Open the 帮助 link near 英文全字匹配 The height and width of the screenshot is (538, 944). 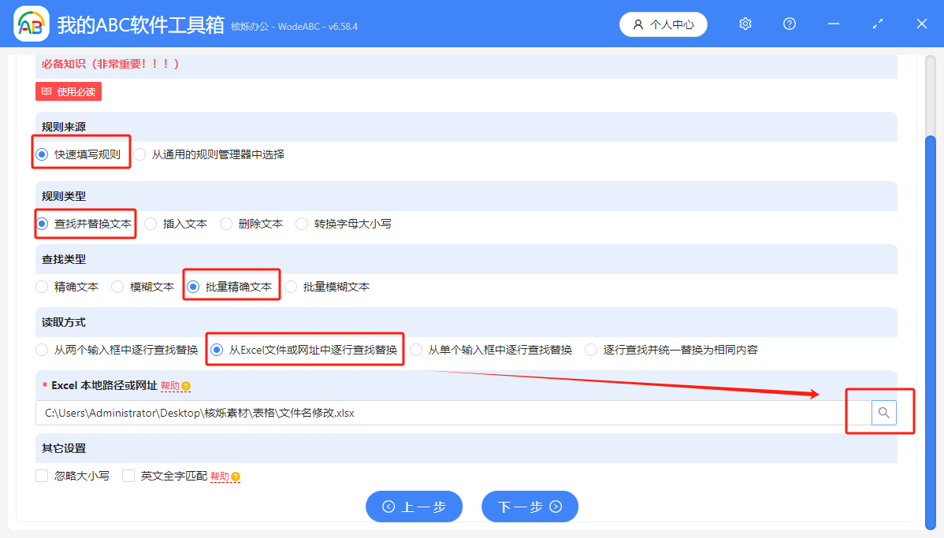pyautogui.click(x=217, y=476)
